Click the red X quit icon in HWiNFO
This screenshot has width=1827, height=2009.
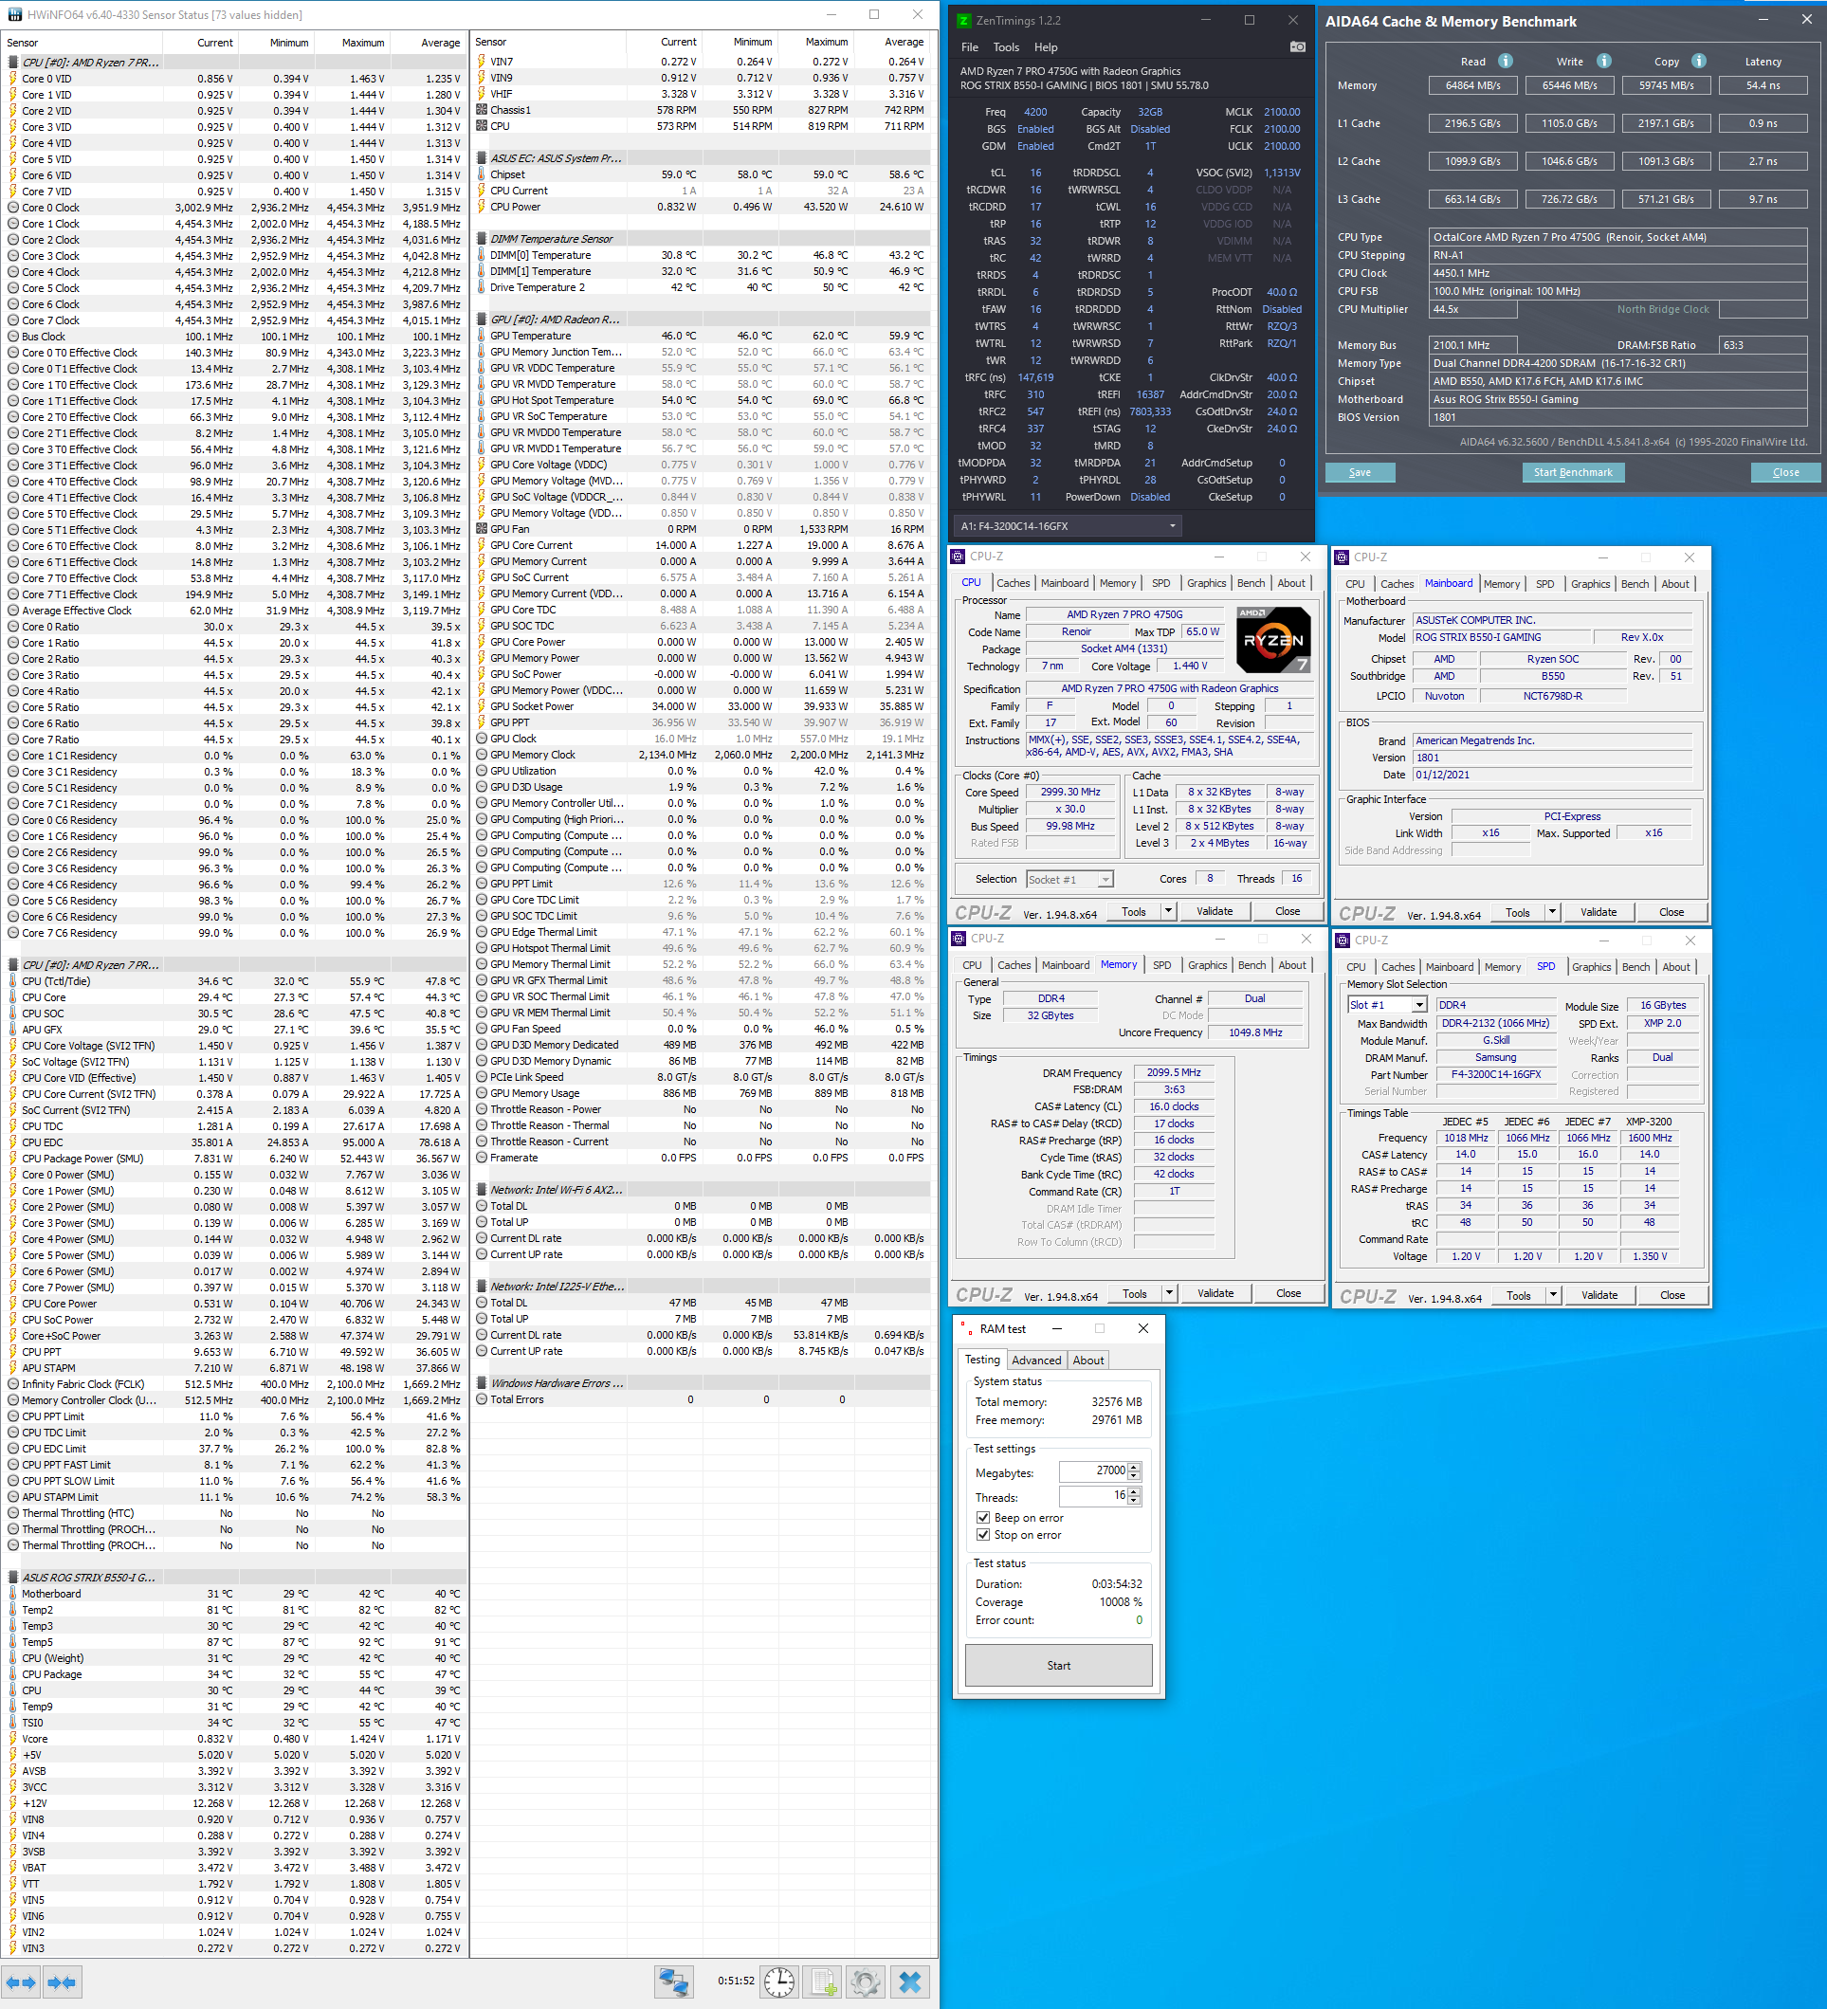(x=910, y=1982)
